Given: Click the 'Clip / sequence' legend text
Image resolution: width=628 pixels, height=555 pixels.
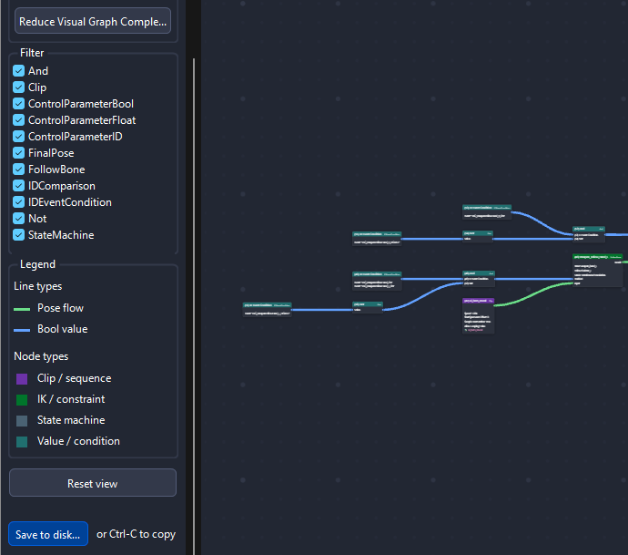Looking at the screenshot, I should coord(74,378).
